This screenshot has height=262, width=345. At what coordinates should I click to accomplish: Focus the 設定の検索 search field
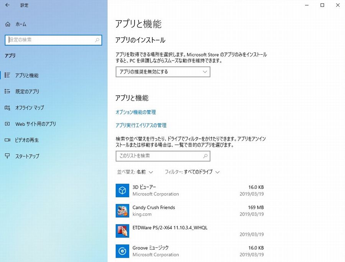(53, 40)
